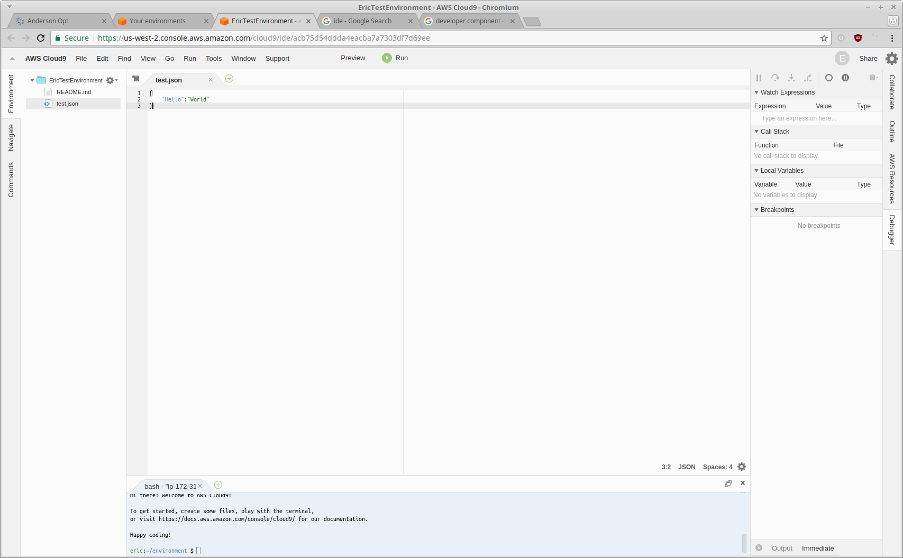The width and height of the screenshot is (903, 558).
Task: Click the watch expression input field
Action: point(816,118)
